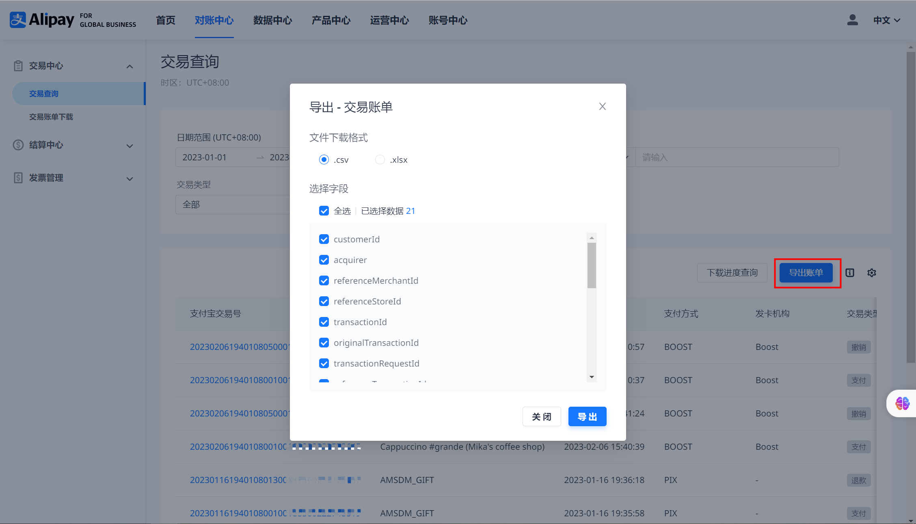Switch to 数据中心 top menu
This screenshot has width=916, height=524.
click(272, 20)
